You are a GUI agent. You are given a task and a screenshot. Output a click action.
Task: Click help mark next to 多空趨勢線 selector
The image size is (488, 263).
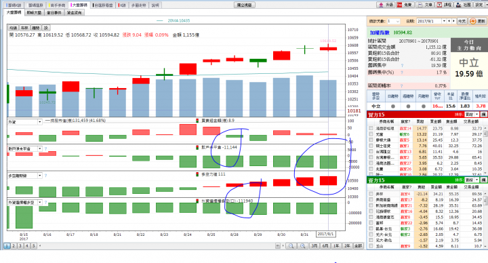click(46, 176)
